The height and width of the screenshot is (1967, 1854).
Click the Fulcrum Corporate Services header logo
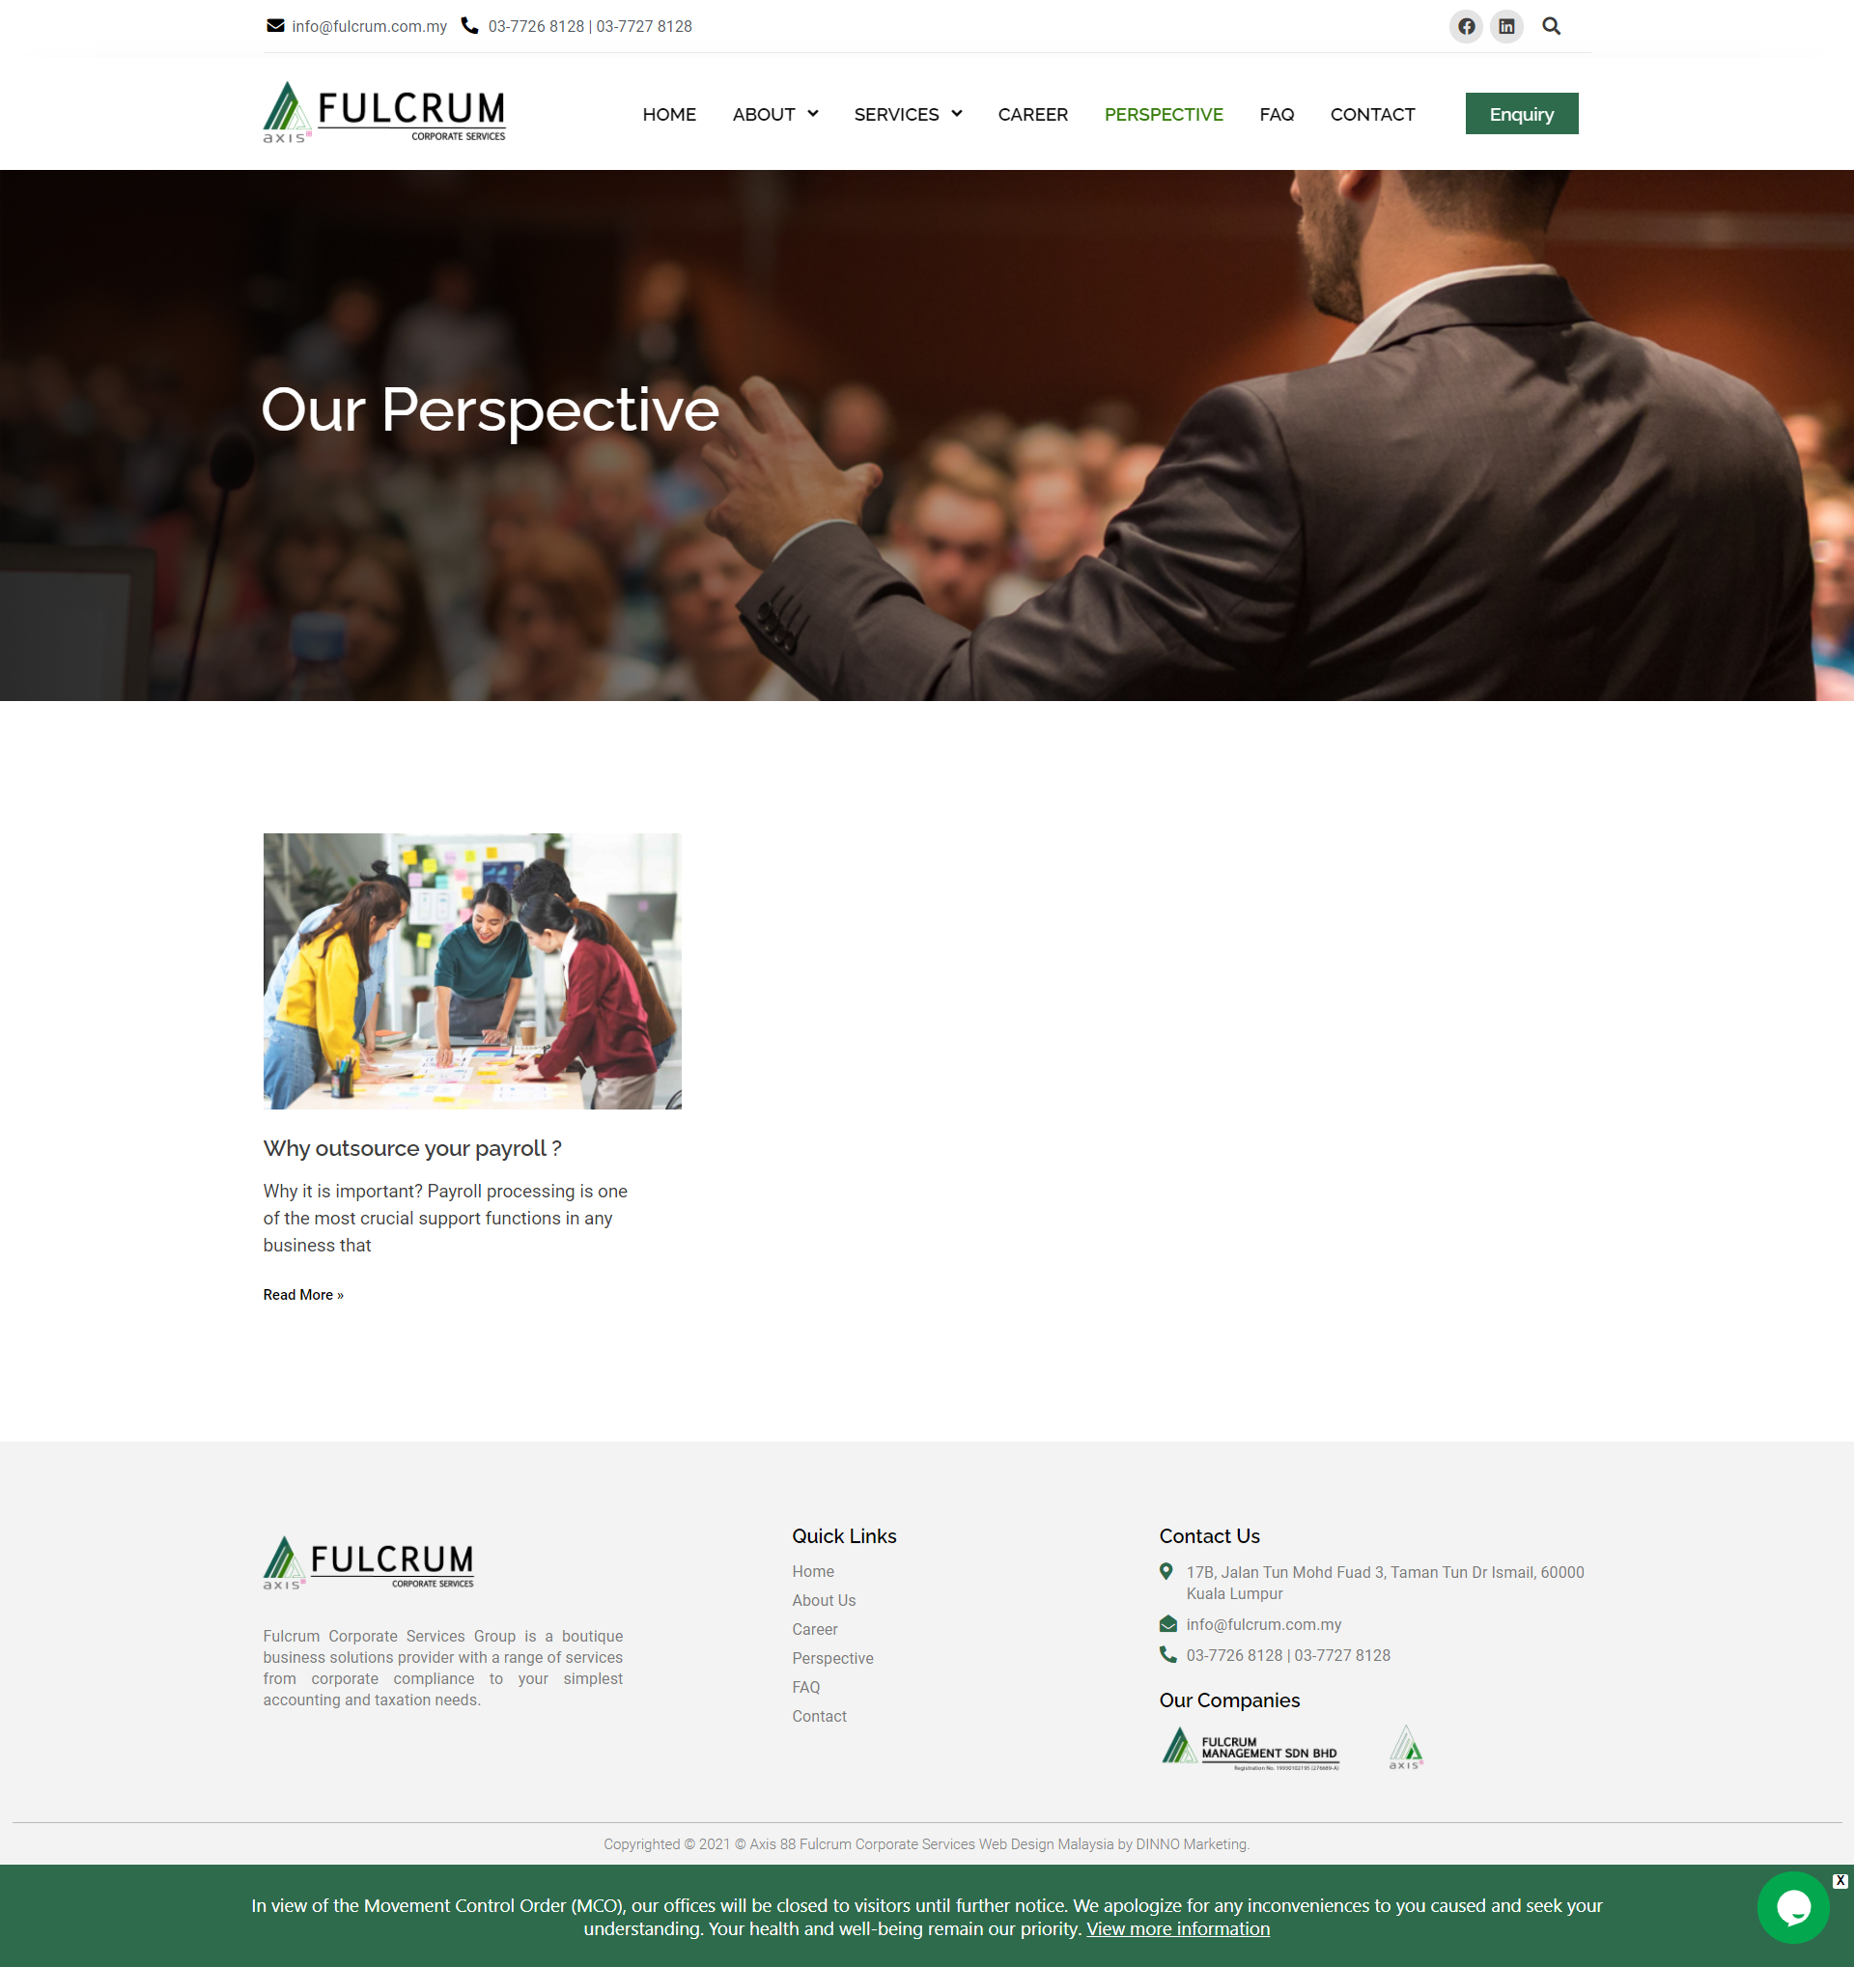click(x=384, y=113)
